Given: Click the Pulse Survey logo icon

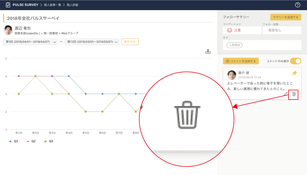Looking at the screenshot, I should point(8,5).
